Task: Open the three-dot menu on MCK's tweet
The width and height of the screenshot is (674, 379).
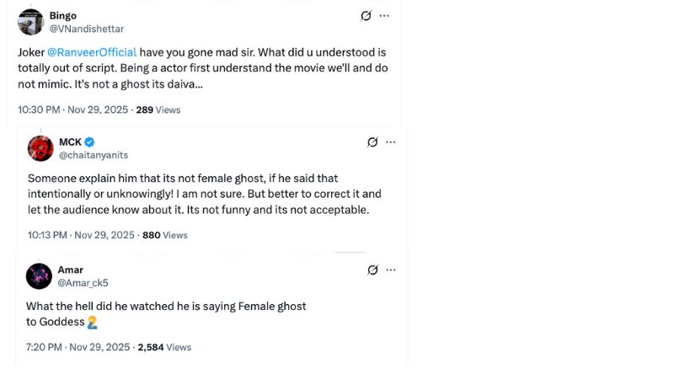Action: (391, 142)
